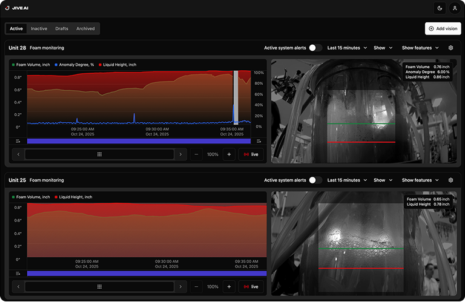Open Unit 28 settings gear

pos(450,48)
